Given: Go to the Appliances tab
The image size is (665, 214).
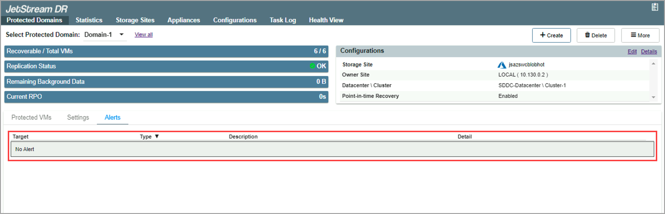Looking at the screenshot, I should pyautogui.click(x=184, y=20).
